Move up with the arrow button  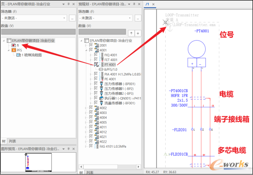click(x=132, y=33)
